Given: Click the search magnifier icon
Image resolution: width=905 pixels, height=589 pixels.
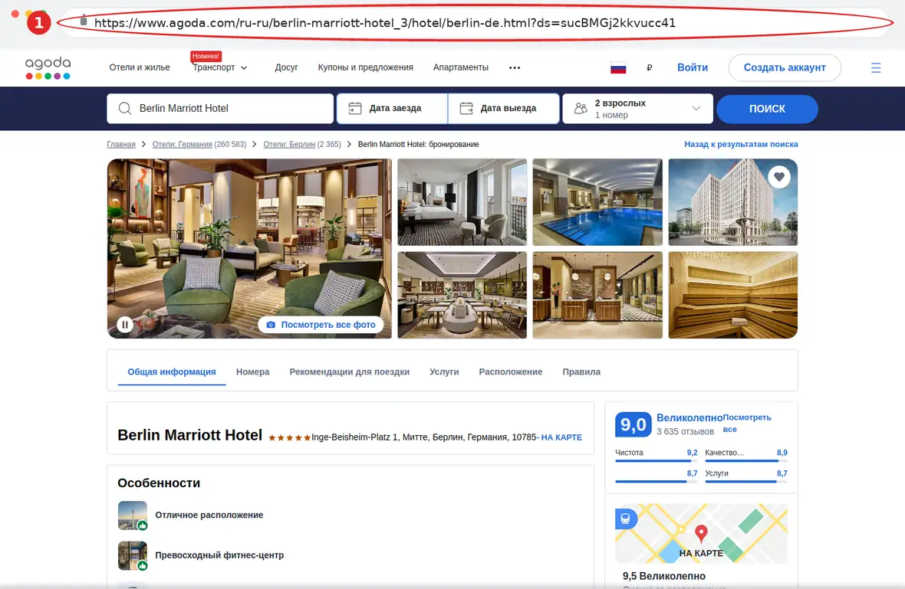Looking at the screenshot, I should (x=125, y=108).
